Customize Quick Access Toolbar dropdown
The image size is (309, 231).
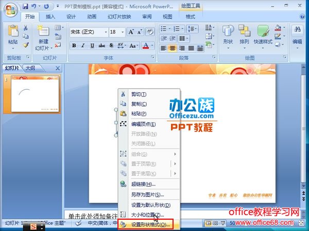(58, 6)
